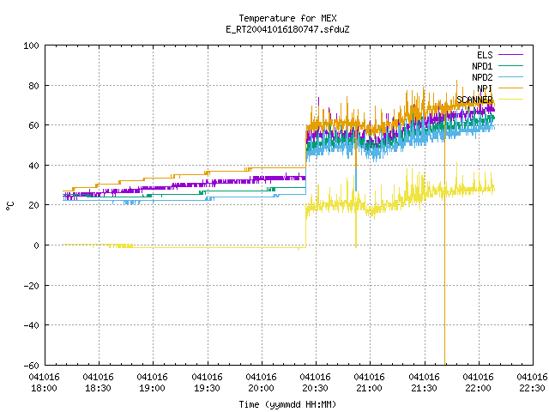Click the x-axis tick label 21:00
The height and width of the screenshot is (412, 549).
coord(370,388)
